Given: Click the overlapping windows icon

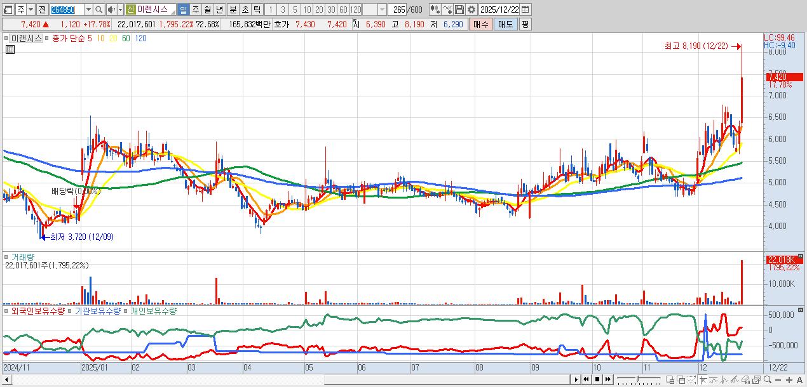Looking at the screenshot, I should pyautogui.click(x=681, y=379).
